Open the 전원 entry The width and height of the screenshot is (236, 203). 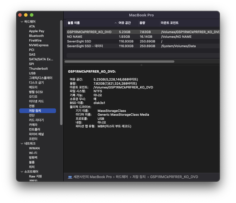[x=32, y=106]
